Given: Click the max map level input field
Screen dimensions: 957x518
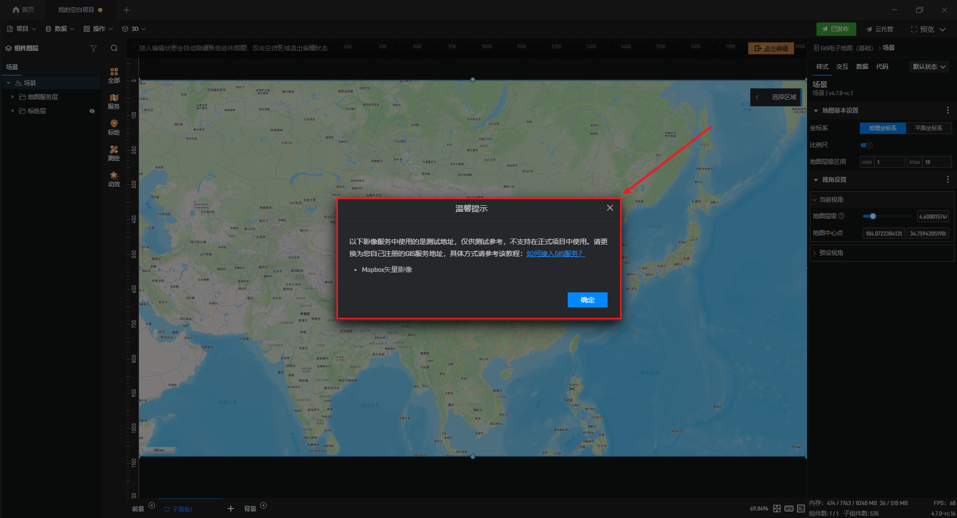Looking at the screenshot, I should 937,162.
